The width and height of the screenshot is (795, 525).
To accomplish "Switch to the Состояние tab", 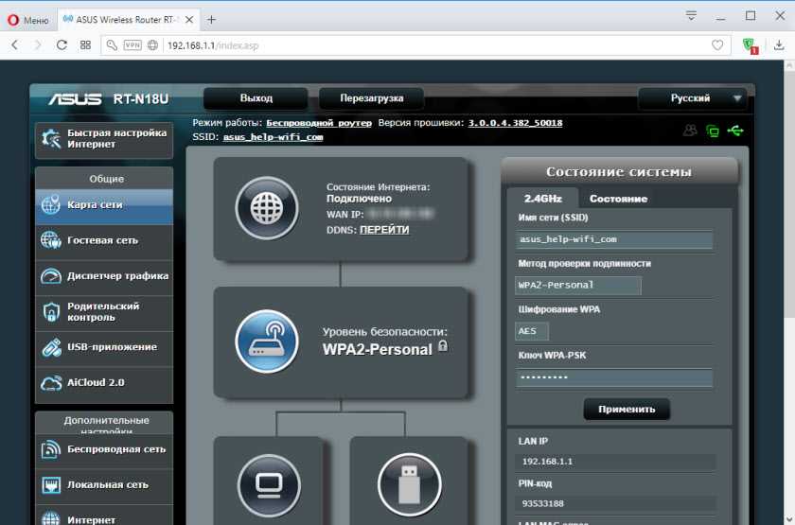I will (618, 199).
